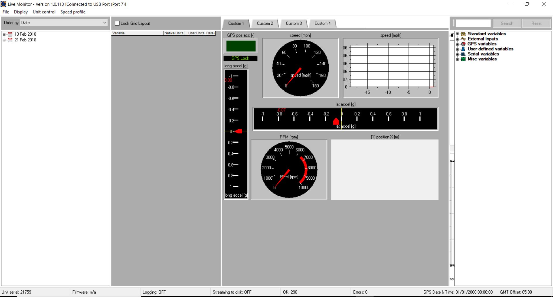Expand the Standard variables node
553x297 pixels.
[457, 34]
